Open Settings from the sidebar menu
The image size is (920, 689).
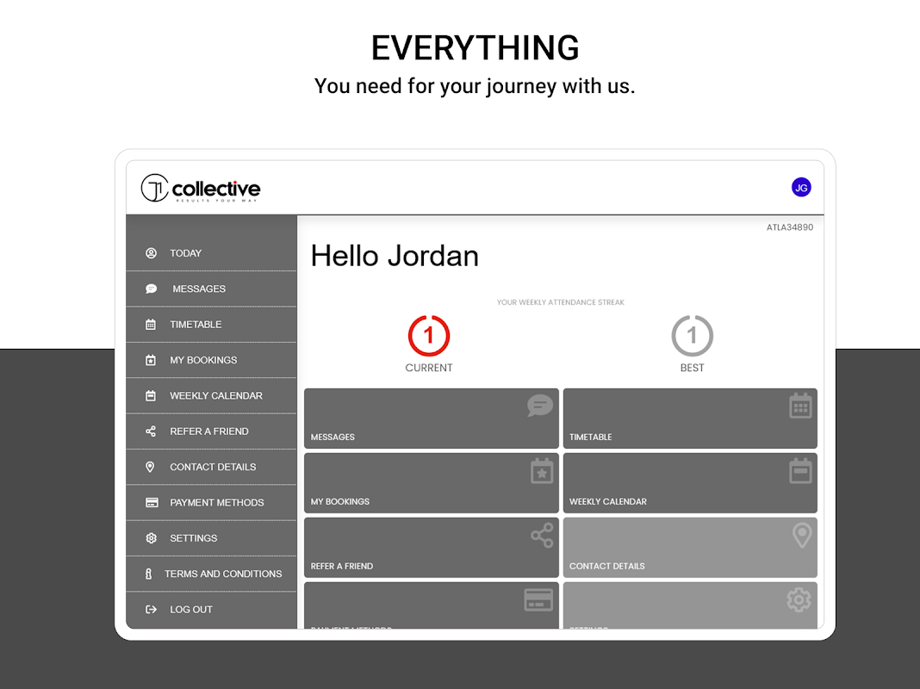click(211, 538)
